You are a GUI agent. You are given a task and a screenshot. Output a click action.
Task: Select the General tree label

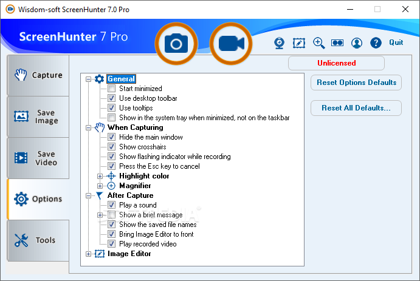122,79
